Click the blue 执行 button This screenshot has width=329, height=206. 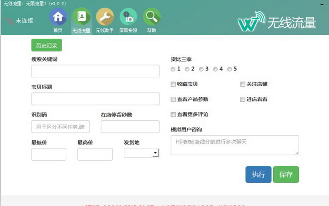point(259,174)
